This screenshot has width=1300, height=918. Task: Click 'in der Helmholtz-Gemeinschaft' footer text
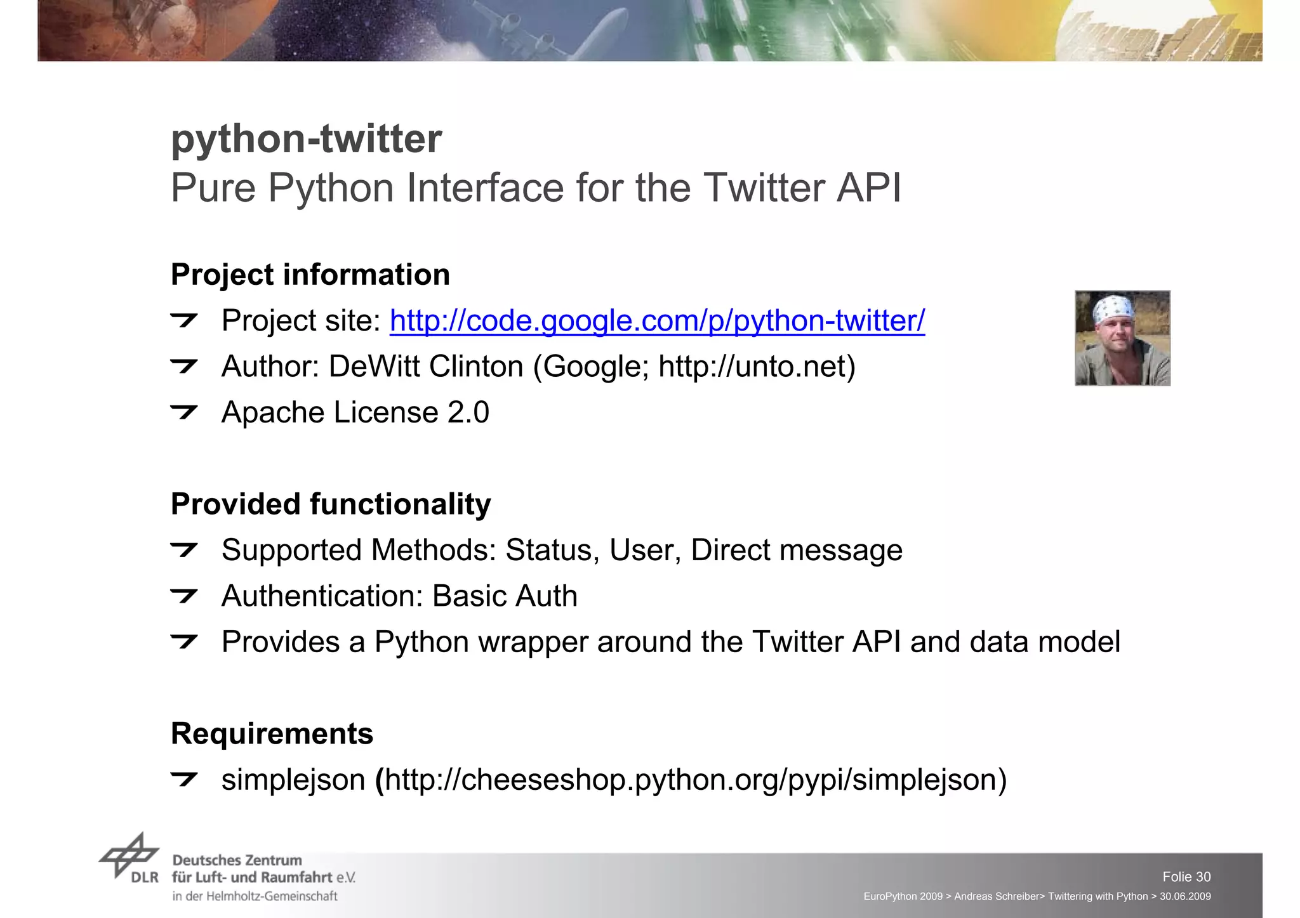pos(255,896)
